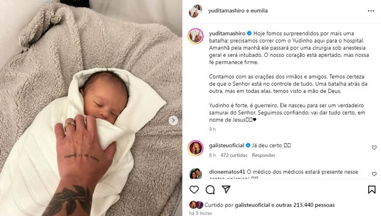This screenshot has height=216, width=381.
Task: Open yuditamashiro profile from post header
Action: tap(226, 11)
